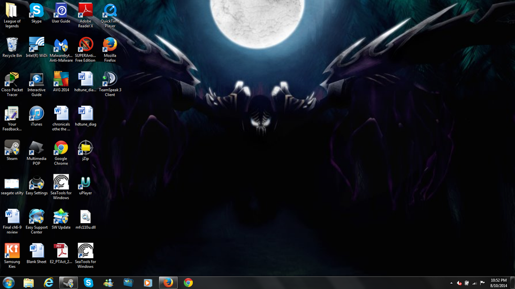
Task: Select the E2_PTAct_2... PDF file
Action: (61, 254)
